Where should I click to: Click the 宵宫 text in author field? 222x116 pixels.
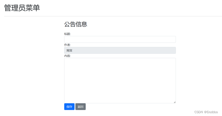(x=69, y=50)
